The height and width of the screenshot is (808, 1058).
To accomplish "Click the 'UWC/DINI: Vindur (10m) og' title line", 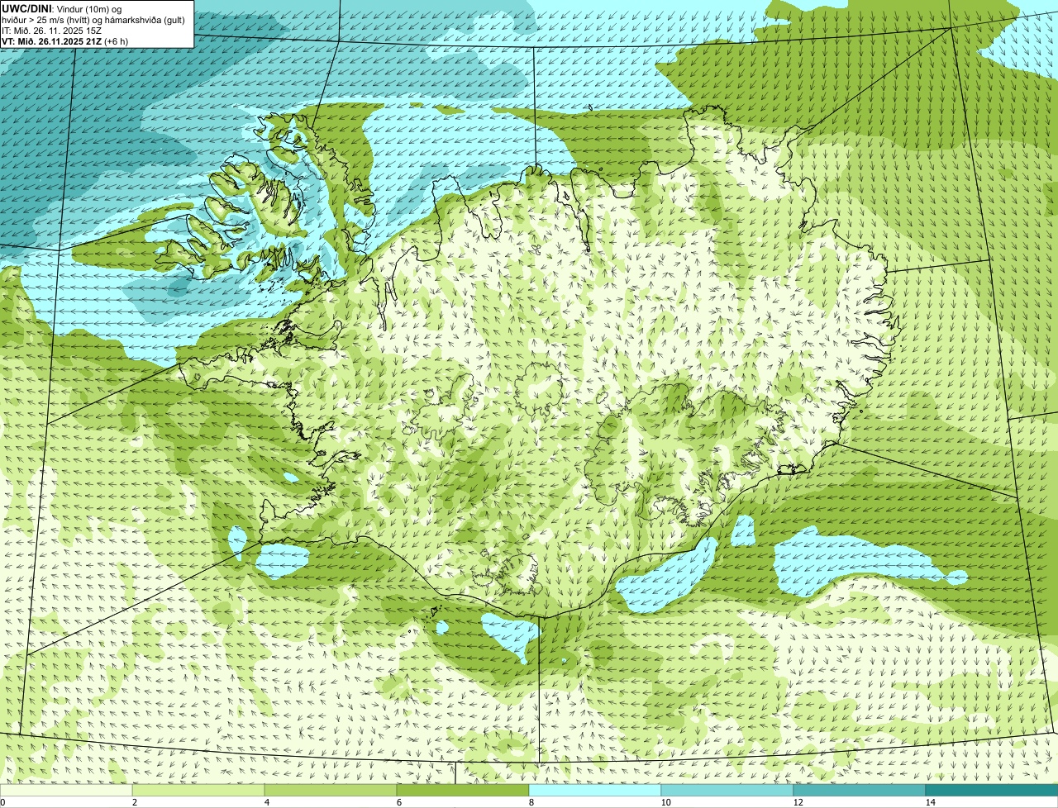I will click(x=62, y=8).
